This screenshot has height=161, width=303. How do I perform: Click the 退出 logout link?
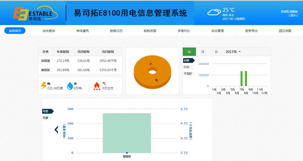click(293, 15)
